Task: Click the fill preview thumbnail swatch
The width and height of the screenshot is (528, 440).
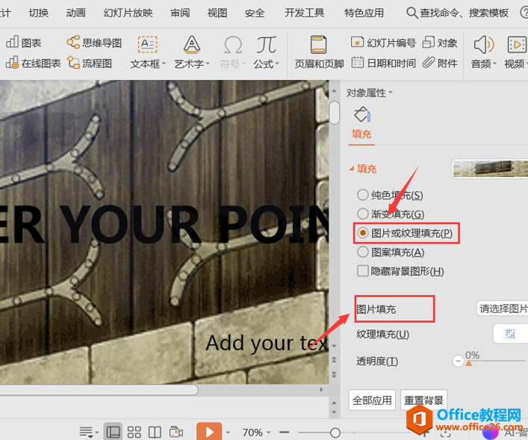Action: (490, 168)
